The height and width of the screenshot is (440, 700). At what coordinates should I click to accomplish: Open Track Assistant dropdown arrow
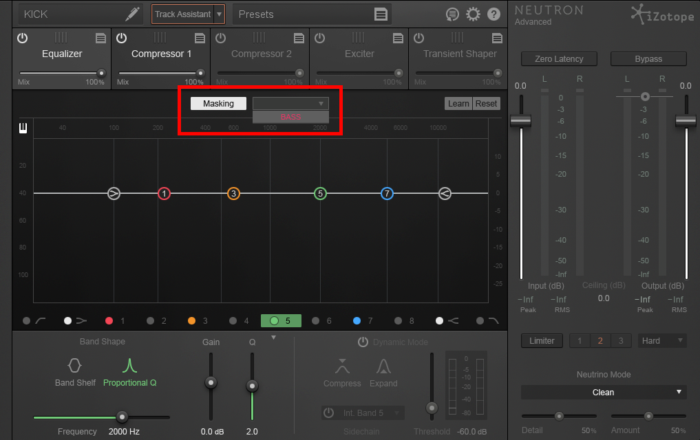point(219,14)
